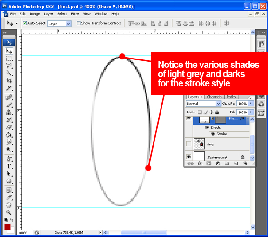Toggle the Auto-Select checkbox

tap(25, 23)
